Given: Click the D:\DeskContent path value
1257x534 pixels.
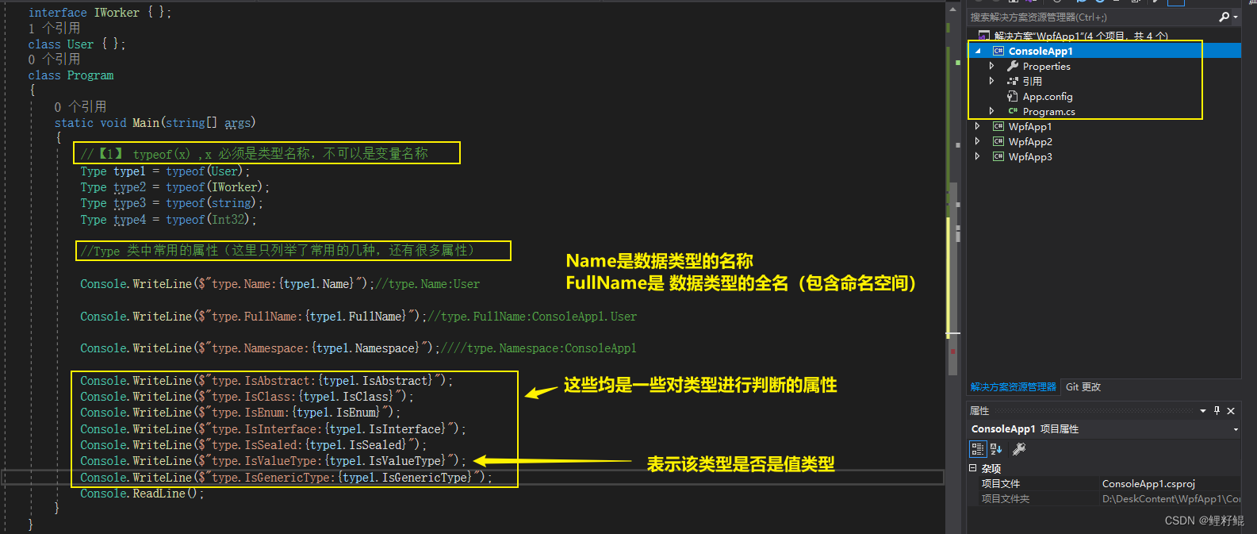Looking at the screenshot, I should pyautogui.click(x=1171, y=499).
